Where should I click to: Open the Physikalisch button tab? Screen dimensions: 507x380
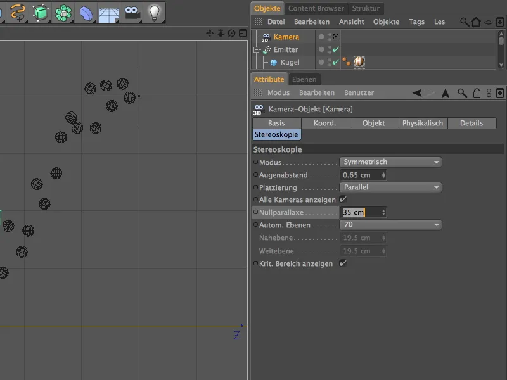click(x=423, y=123)
